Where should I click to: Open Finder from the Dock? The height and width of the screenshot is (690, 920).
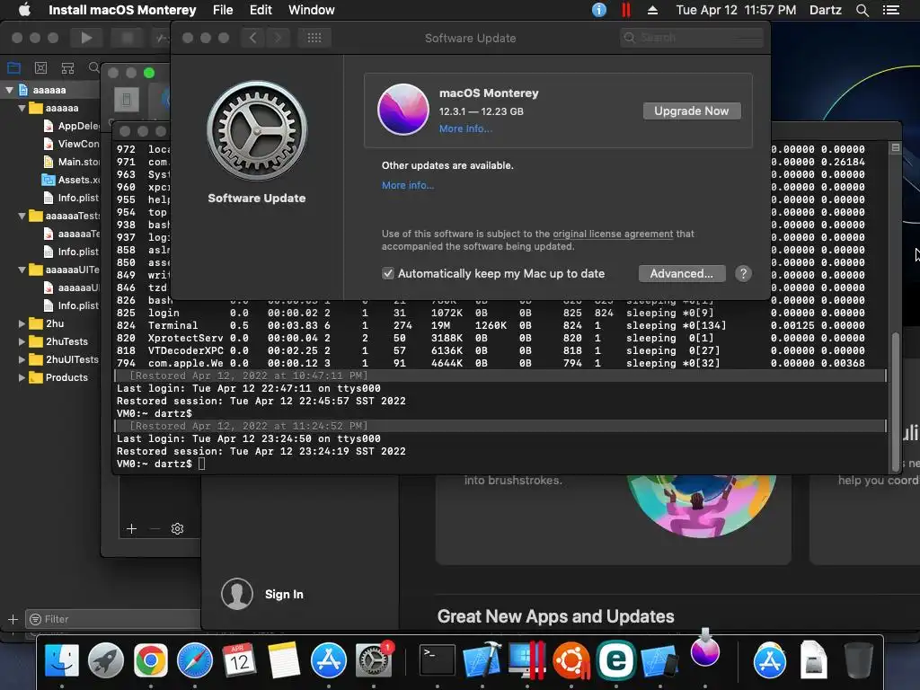(62, 660)
